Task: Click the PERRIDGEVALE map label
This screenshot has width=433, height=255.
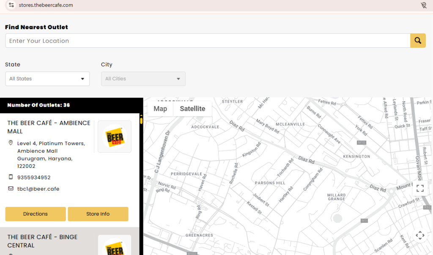Action: (x=186, y=174)
